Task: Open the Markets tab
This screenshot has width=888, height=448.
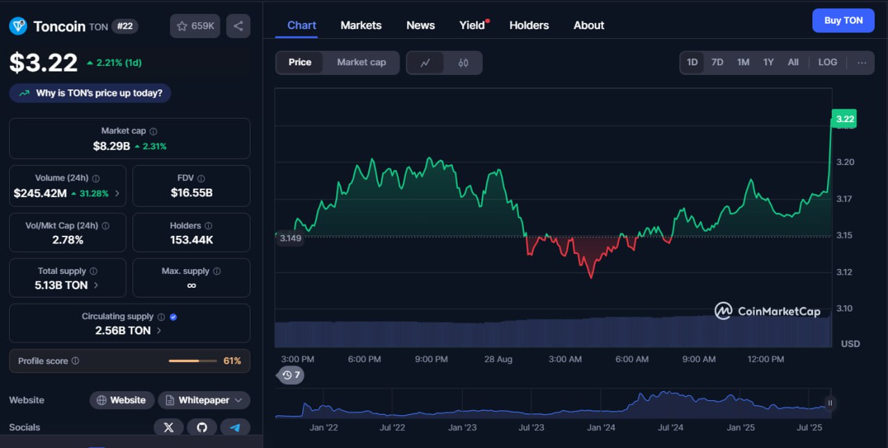Action: 361,25
